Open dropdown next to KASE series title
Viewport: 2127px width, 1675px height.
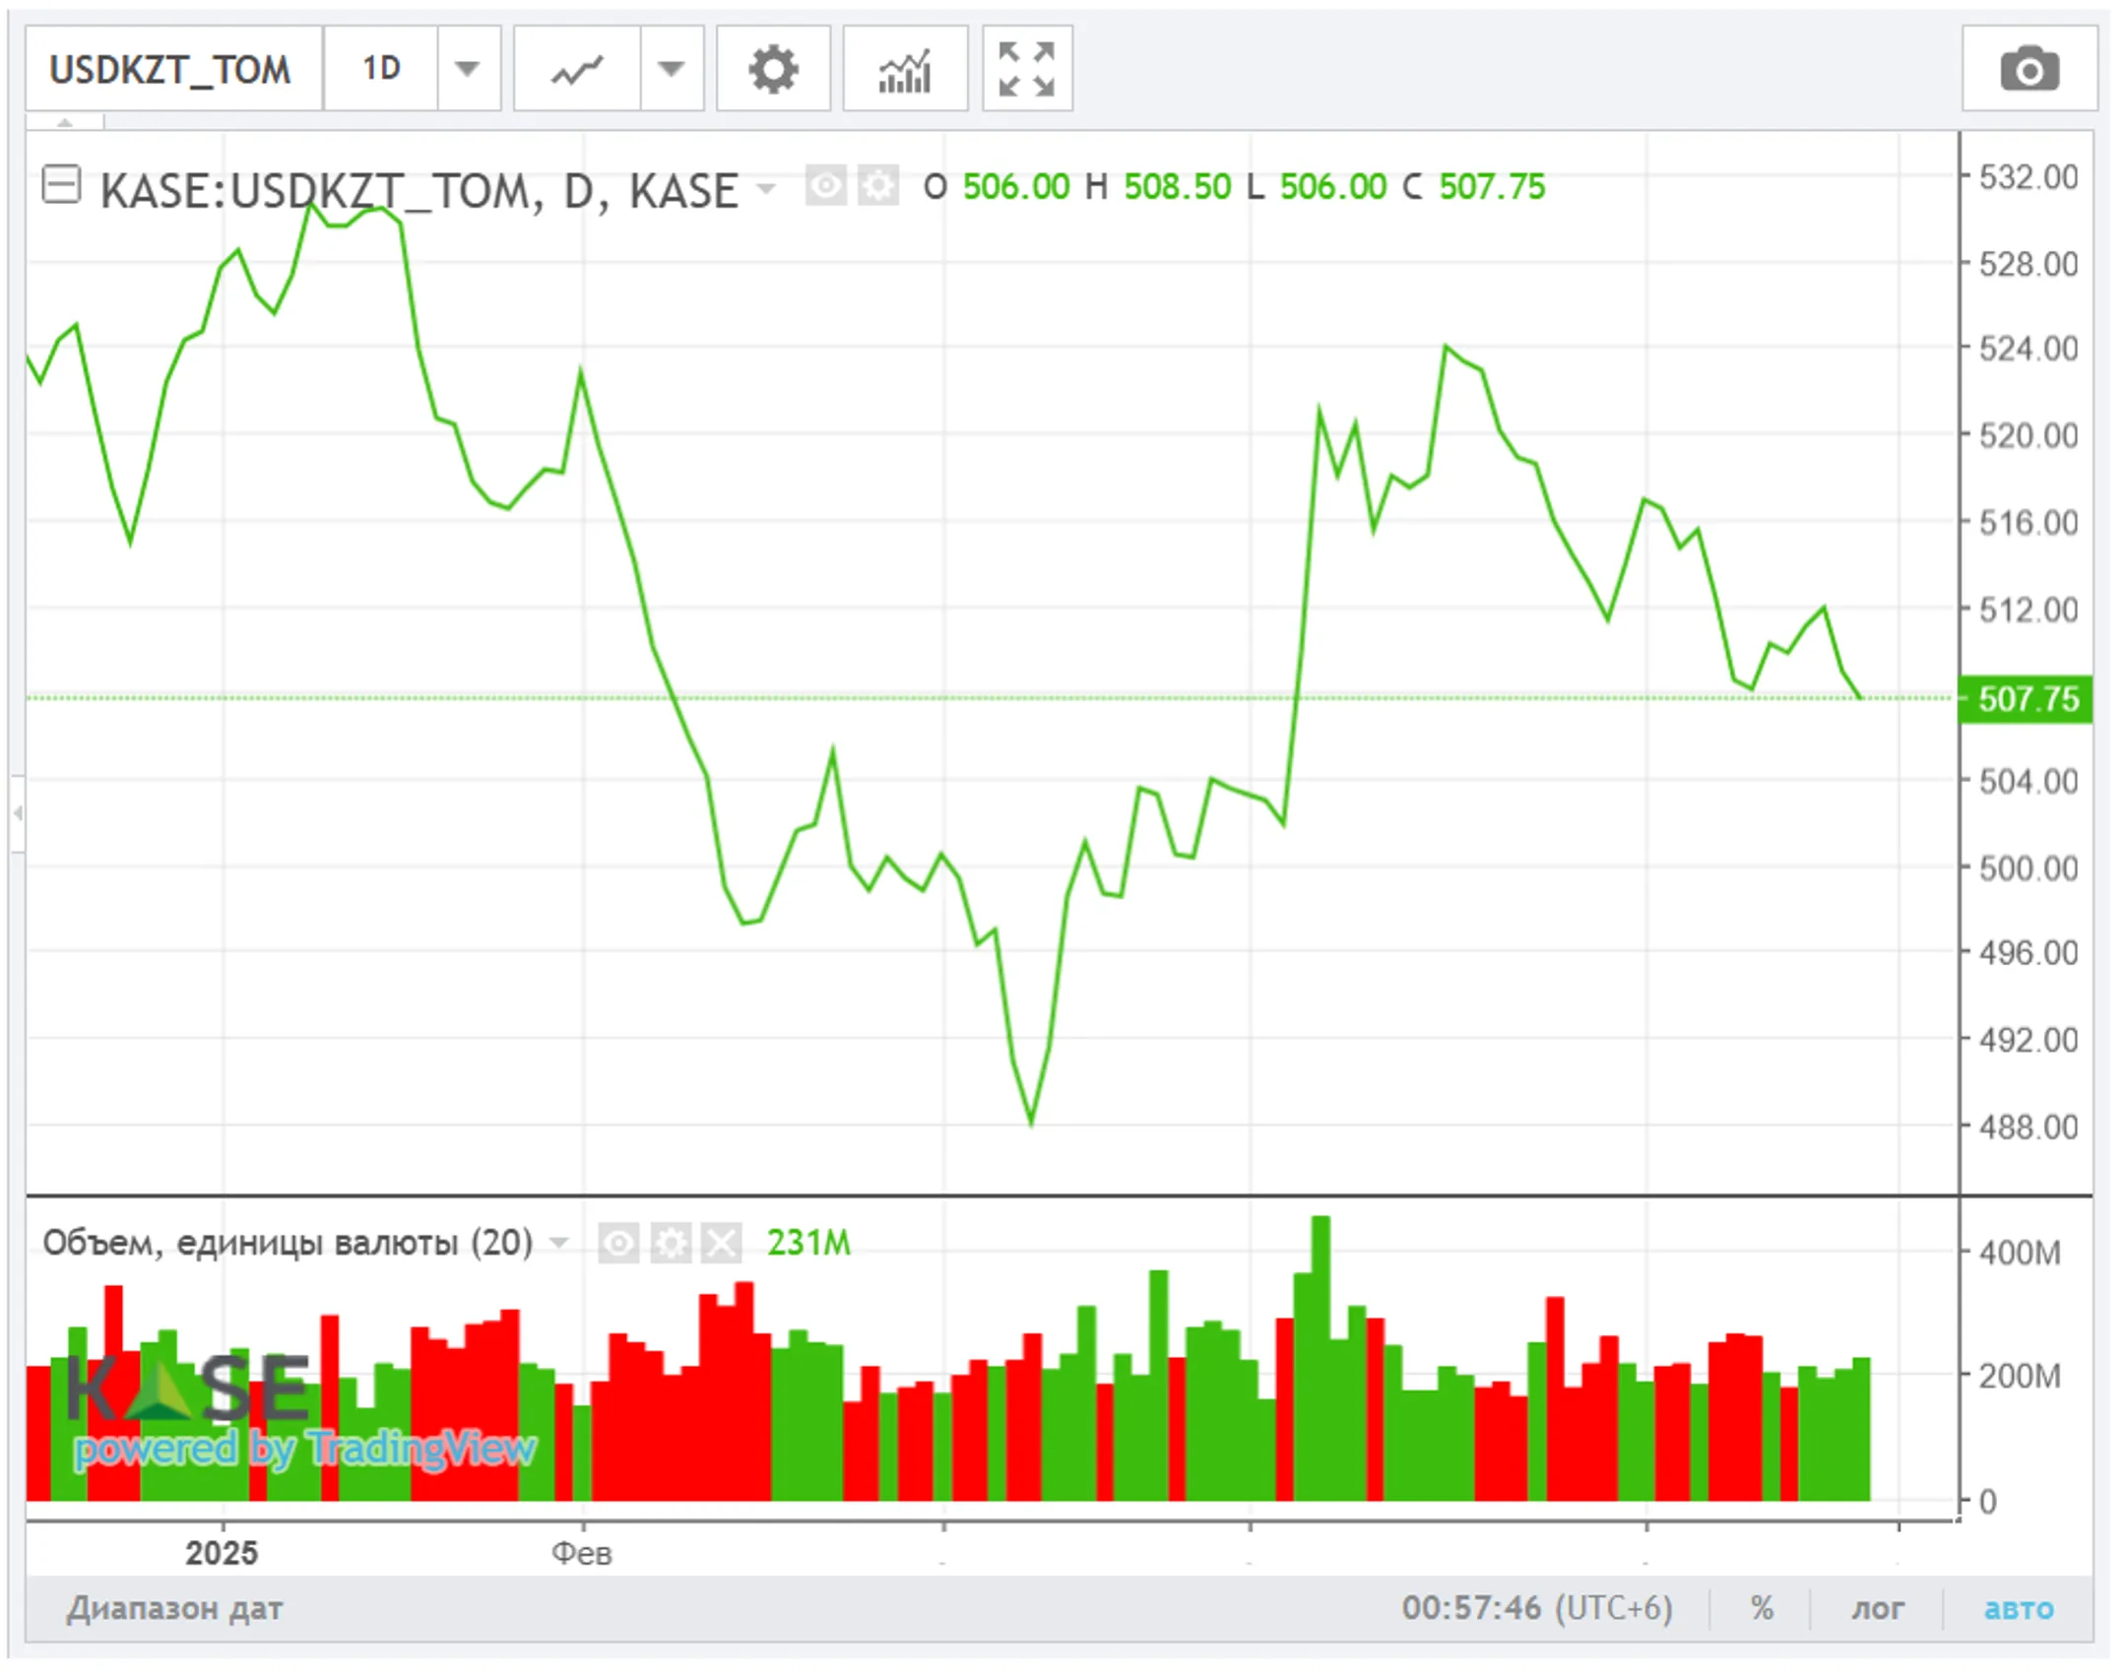[766, 187]
